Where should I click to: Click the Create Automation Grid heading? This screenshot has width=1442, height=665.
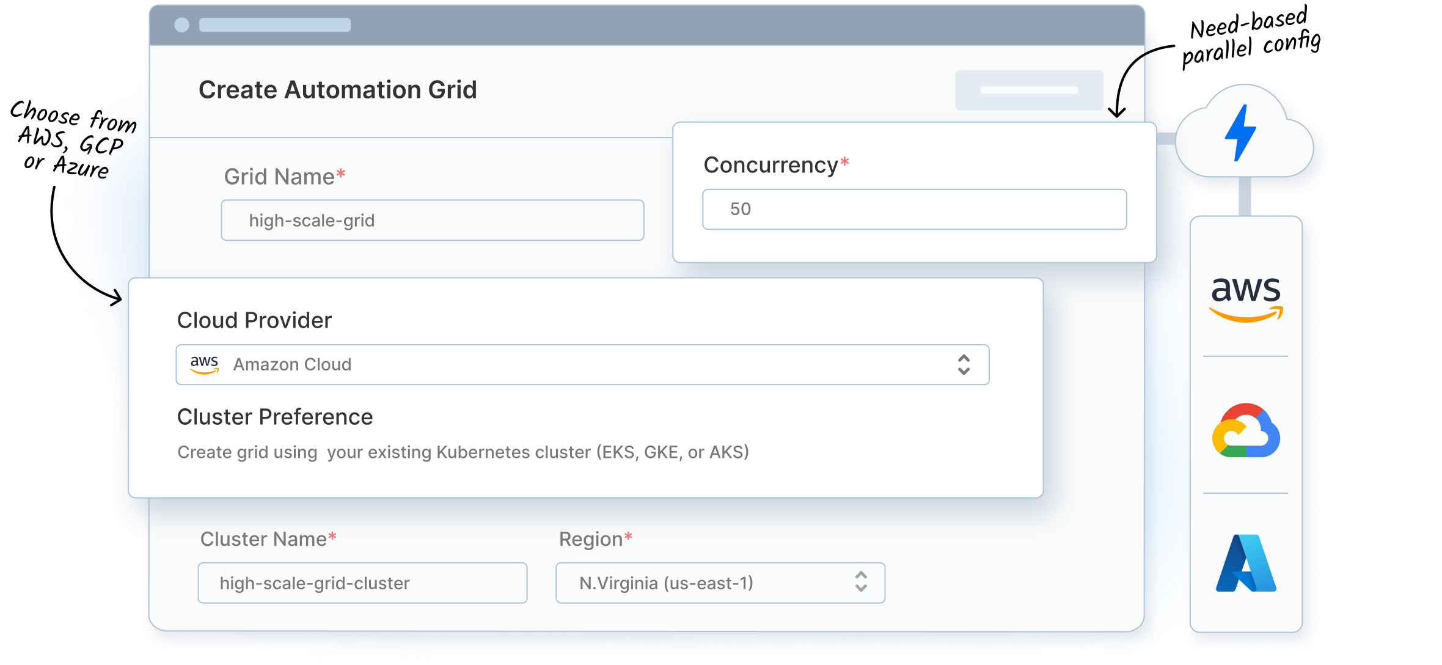338,89
